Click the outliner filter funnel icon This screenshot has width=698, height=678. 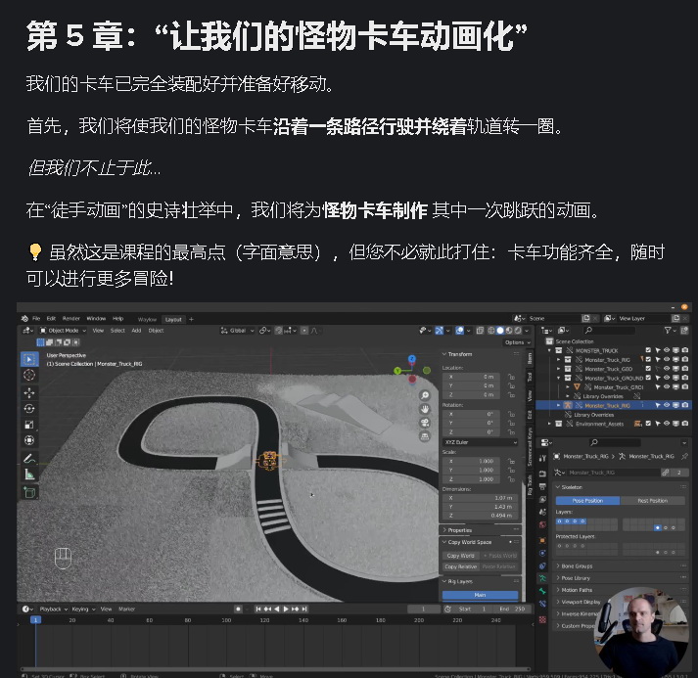click(668, 330)
